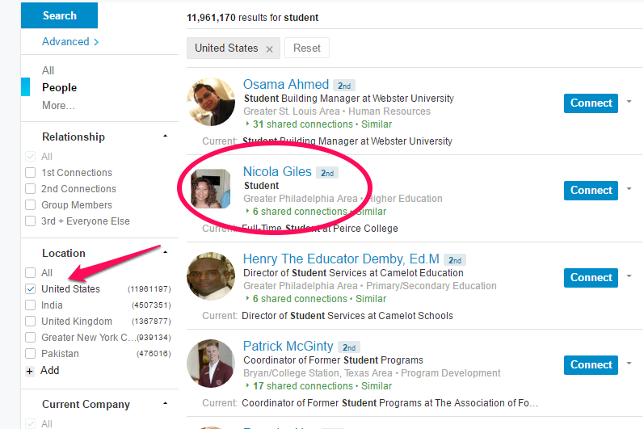
Task: Check the 2nd Connections checkbox
Action: 31,189
